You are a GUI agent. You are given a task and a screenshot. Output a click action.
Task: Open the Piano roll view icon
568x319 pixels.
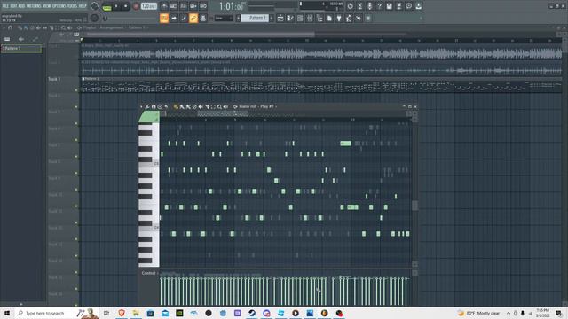click(290, 18)
